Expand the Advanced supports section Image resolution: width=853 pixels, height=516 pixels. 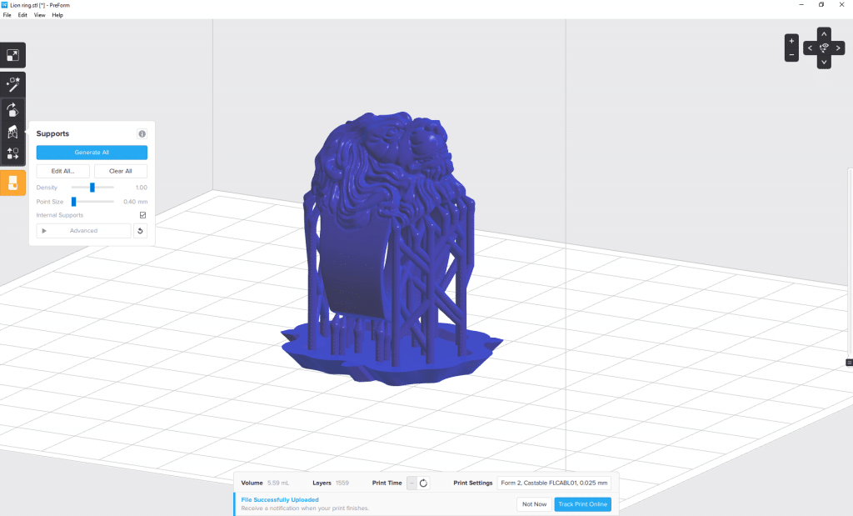tap(83, 231)
